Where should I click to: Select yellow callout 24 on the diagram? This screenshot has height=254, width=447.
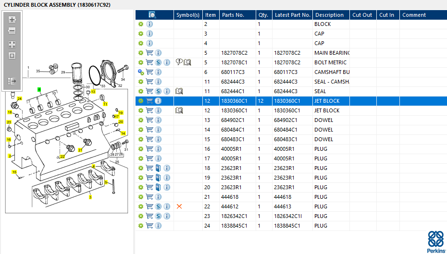coord(19,98)
